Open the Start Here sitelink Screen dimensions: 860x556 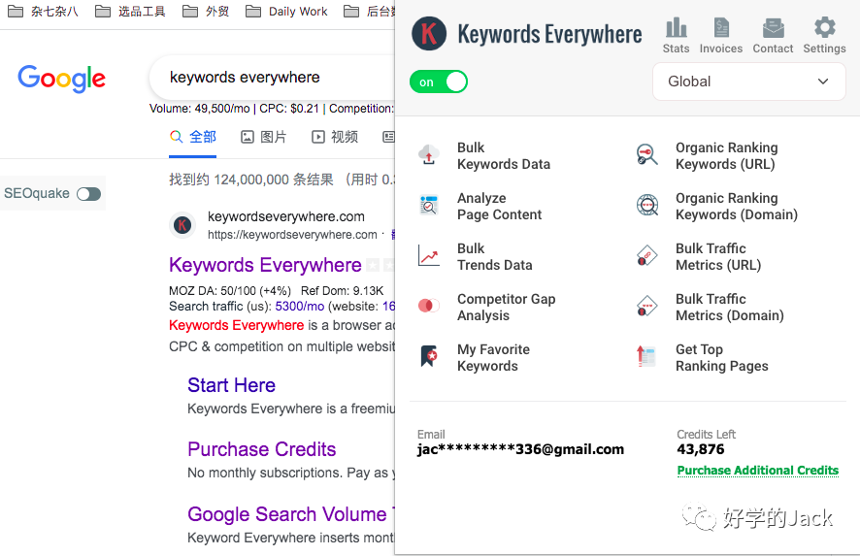pos(231,385)
